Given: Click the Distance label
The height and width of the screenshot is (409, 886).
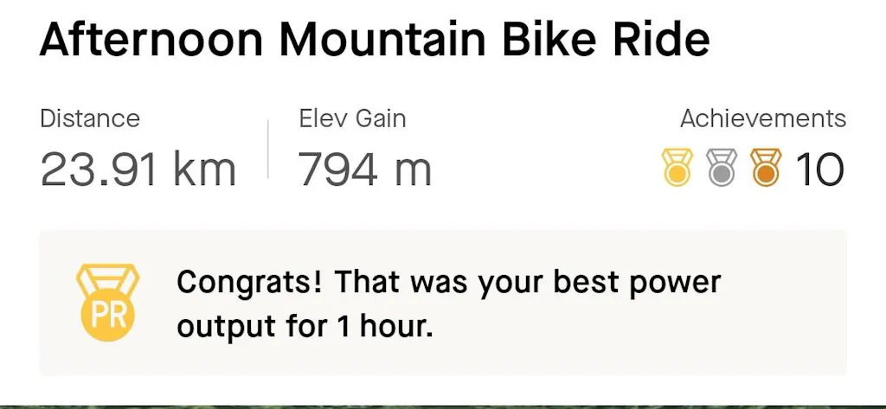Looking at the screenshot, I should click(90, 118).
